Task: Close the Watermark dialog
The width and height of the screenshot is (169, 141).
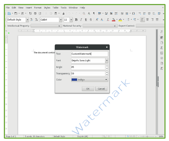Action: (107, 47)
